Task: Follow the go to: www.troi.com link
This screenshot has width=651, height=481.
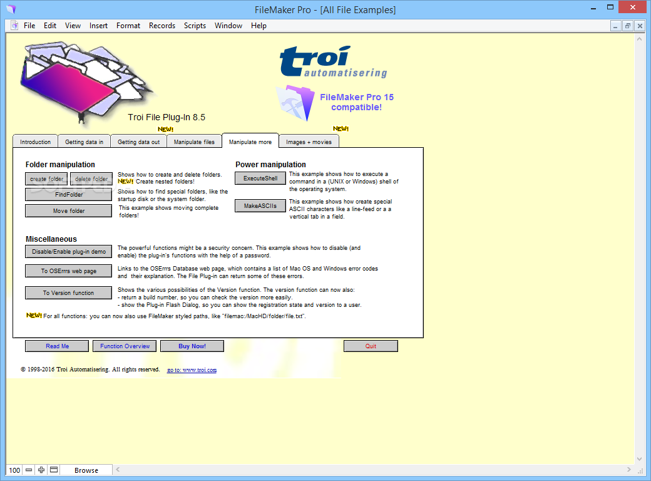Action: (192, 370)
